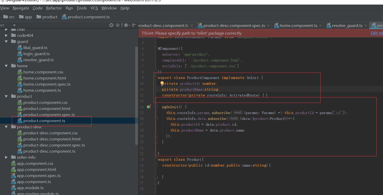Select resolve_guard.ts in the project tree
This screenshot has height=195, width=383.
click(39, 60)
